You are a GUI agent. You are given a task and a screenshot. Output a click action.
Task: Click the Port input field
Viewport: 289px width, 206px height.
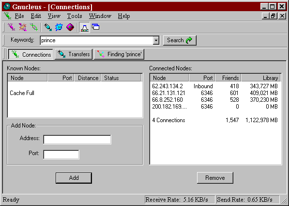[61, 155]
